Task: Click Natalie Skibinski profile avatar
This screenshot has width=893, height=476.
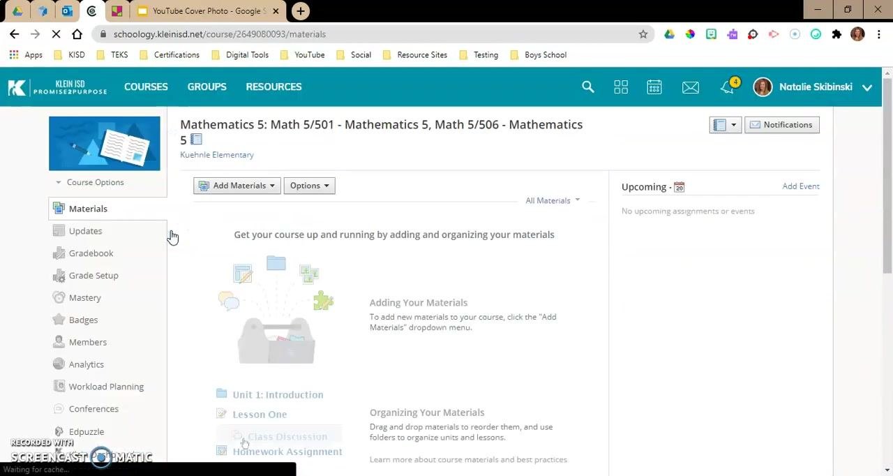Action: click(x=763, y=87)
